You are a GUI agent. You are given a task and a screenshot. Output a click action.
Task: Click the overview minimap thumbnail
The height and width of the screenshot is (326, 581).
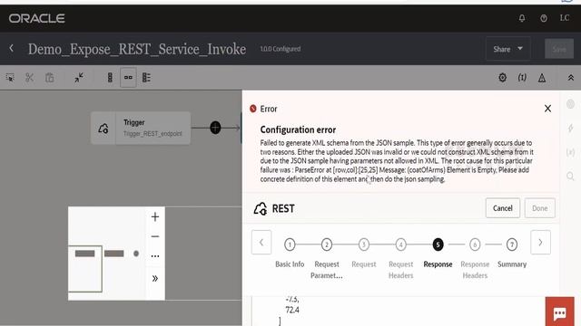[x=107, y=254]
